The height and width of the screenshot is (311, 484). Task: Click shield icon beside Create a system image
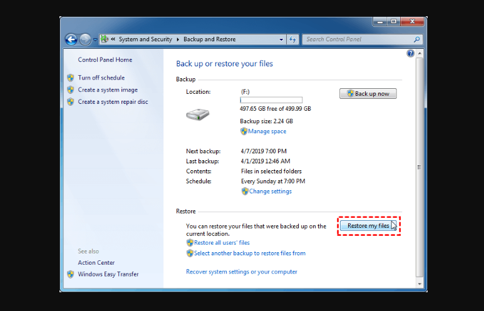click(x=71, y=89)
